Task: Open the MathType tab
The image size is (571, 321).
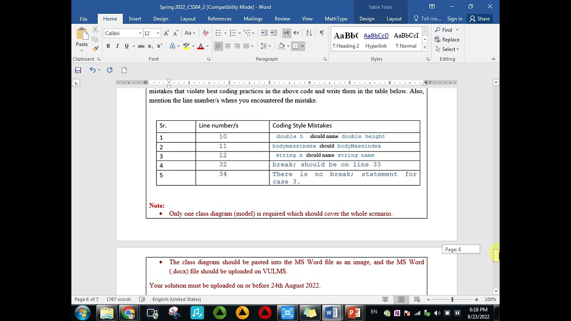Action: (336, 19)
